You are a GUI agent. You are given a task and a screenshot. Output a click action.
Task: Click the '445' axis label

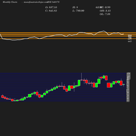click(130, 41)
